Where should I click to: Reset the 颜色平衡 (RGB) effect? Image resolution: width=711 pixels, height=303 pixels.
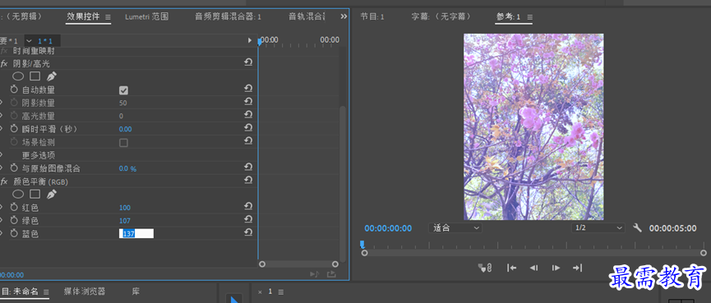(248, 181)
